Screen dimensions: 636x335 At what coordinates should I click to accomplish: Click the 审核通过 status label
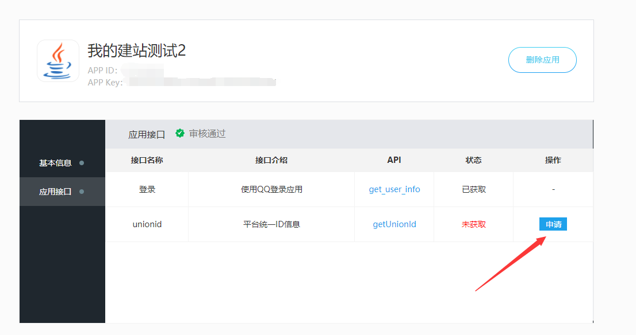pyautogui.click(x=207, y=134)
